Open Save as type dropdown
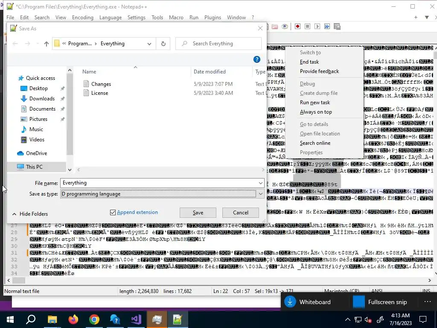437x328 pixels. [x=261, y=194]
